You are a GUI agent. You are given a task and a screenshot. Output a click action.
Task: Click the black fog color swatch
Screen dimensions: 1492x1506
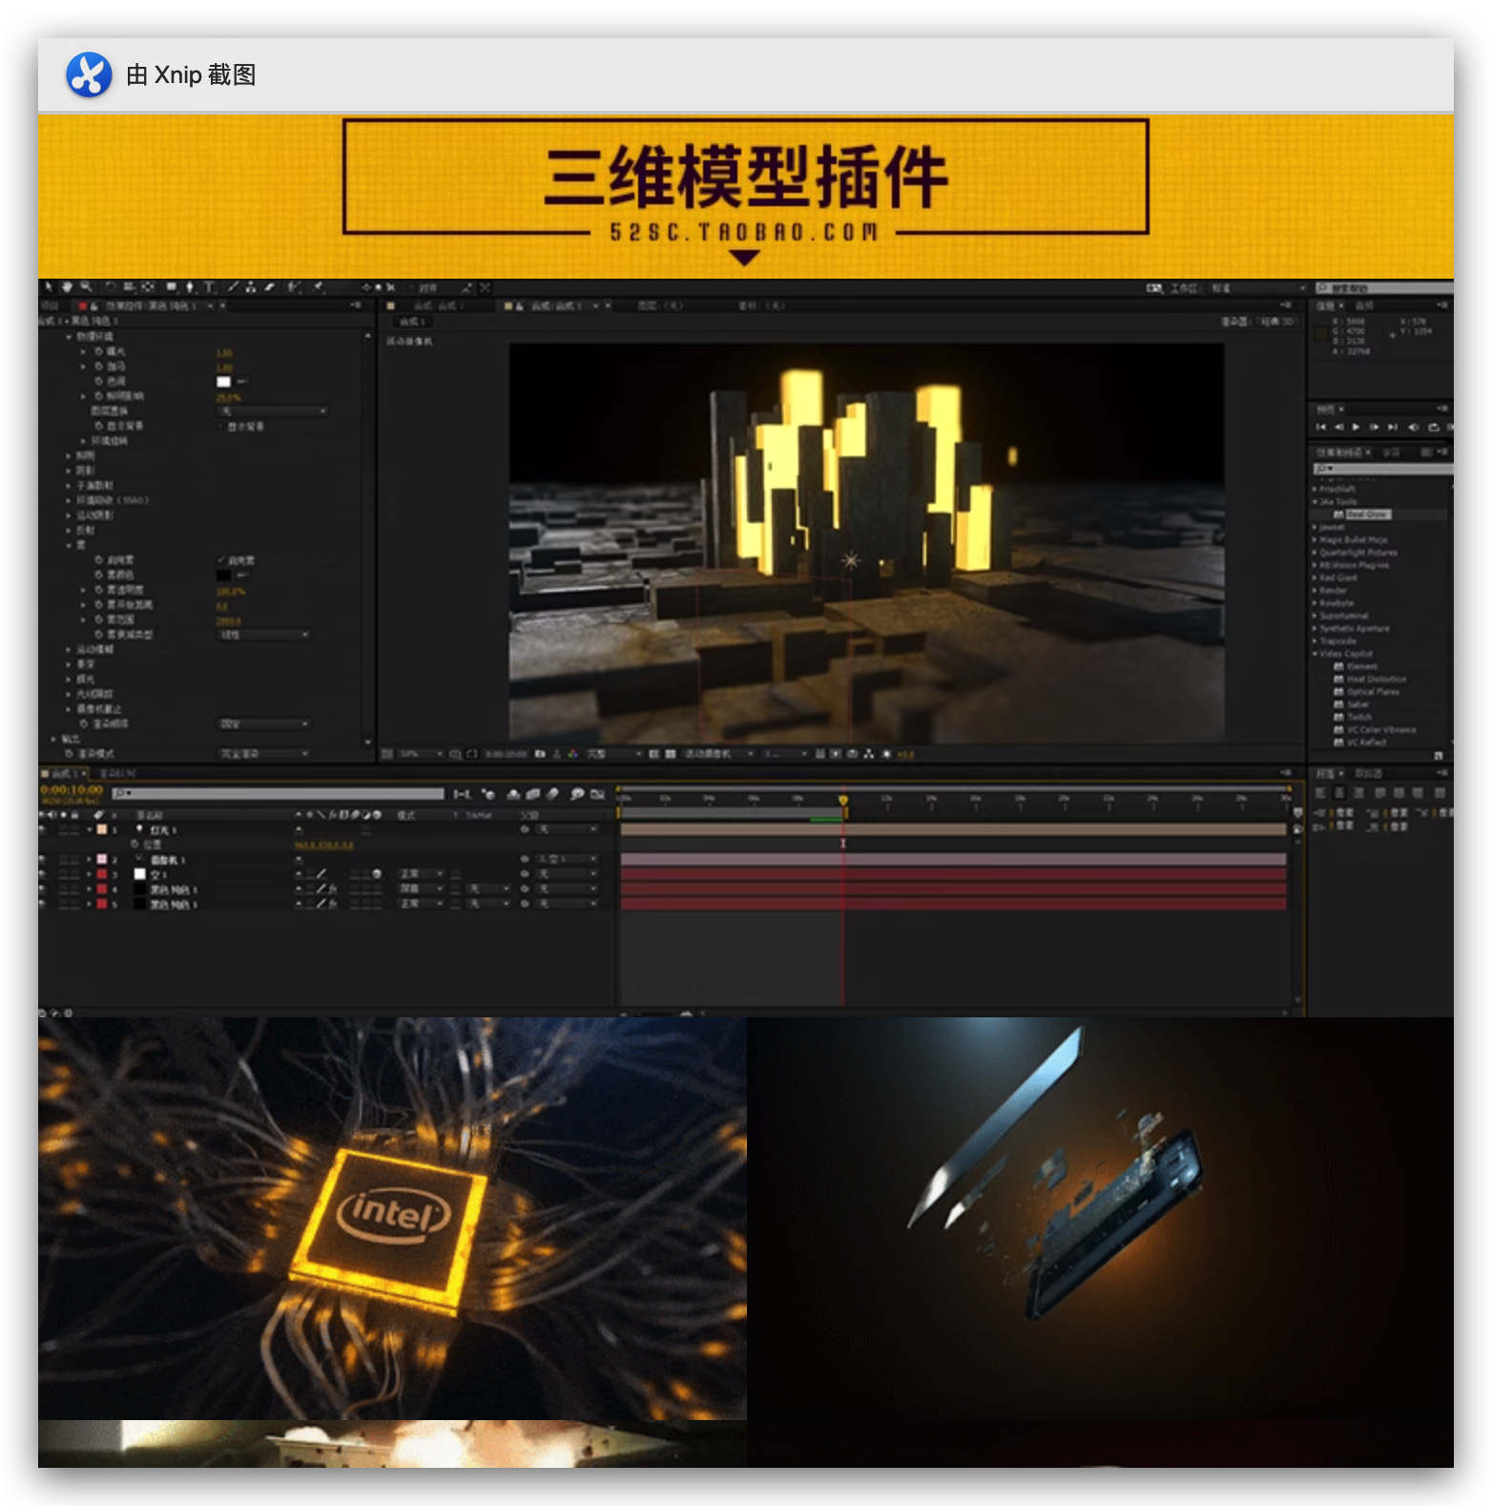(x=223, y=575)
